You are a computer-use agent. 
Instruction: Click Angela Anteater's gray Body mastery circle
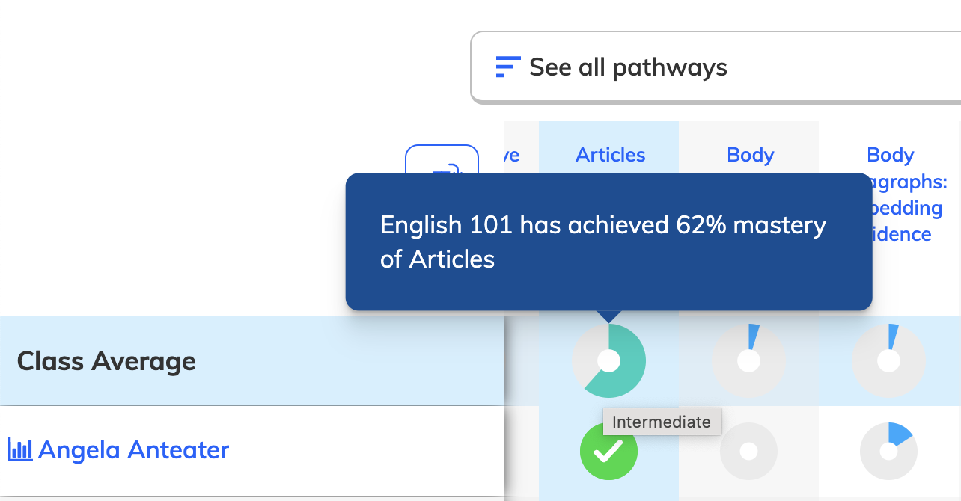(x=749, y=451)
